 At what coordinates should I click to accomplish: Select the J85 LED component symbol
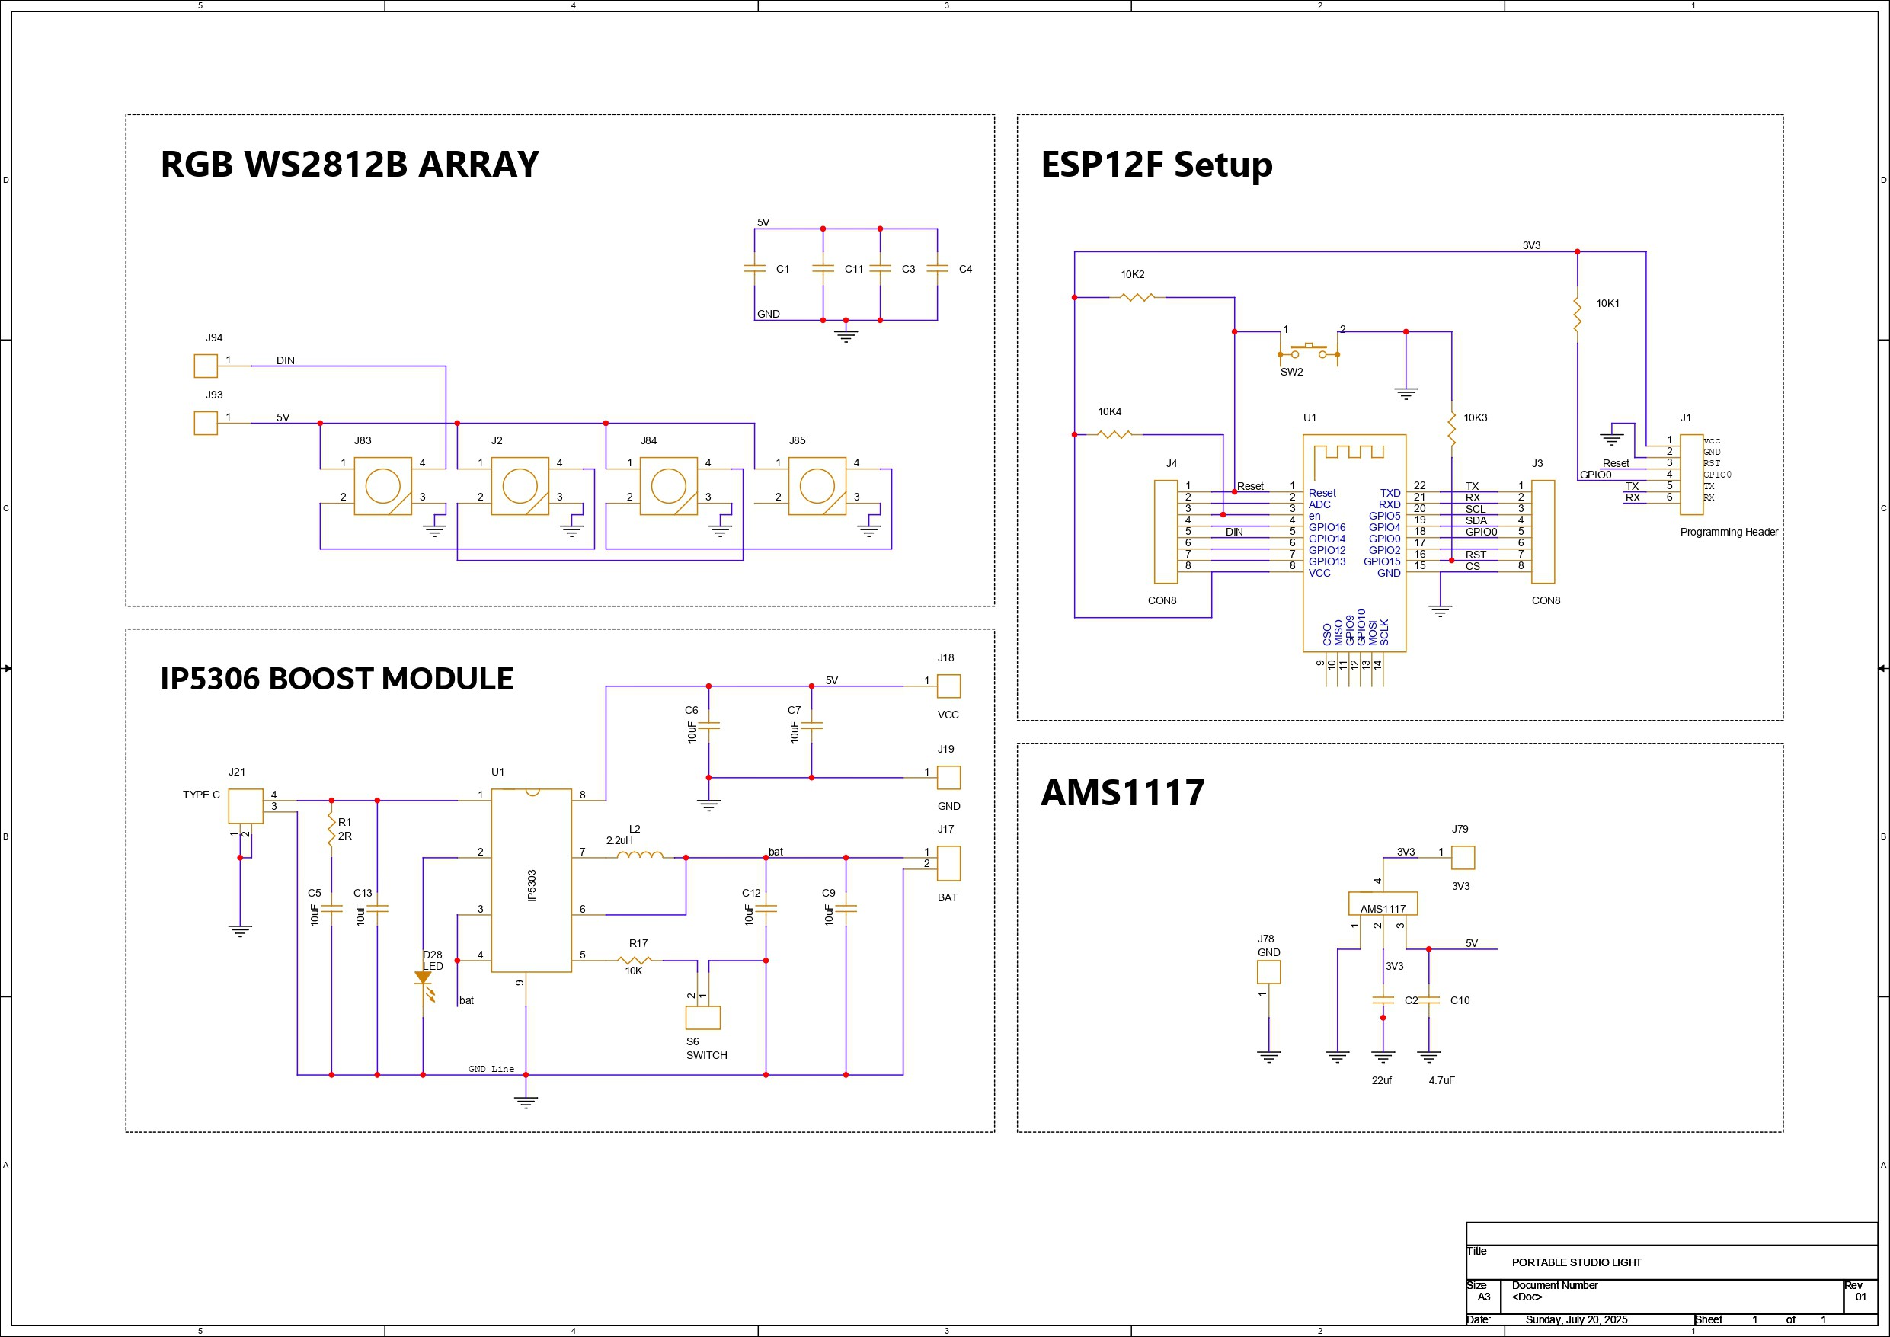pyautogui.click(x=817, y=486)
